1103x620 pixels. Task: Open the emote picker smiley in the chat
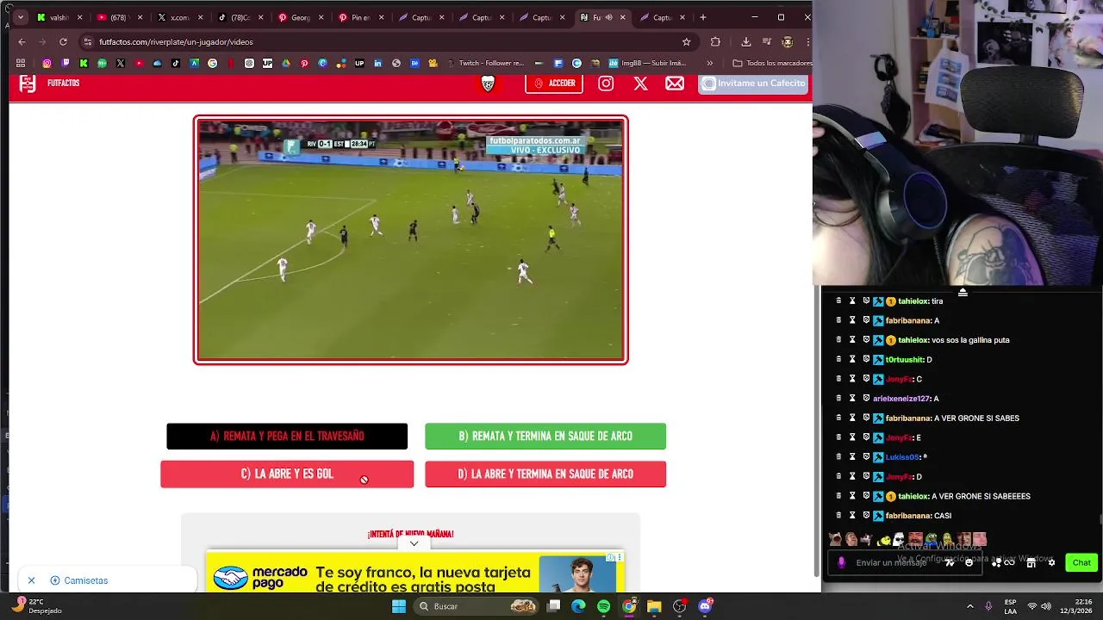pos(969,562)
